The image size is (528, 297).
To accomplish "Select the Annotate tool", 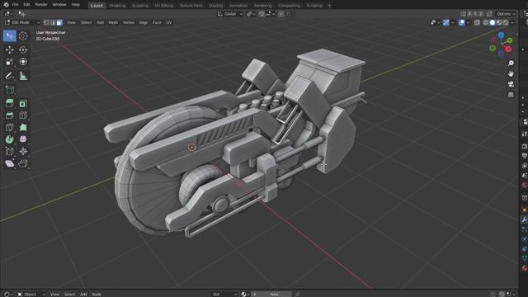I will point(10,76).
